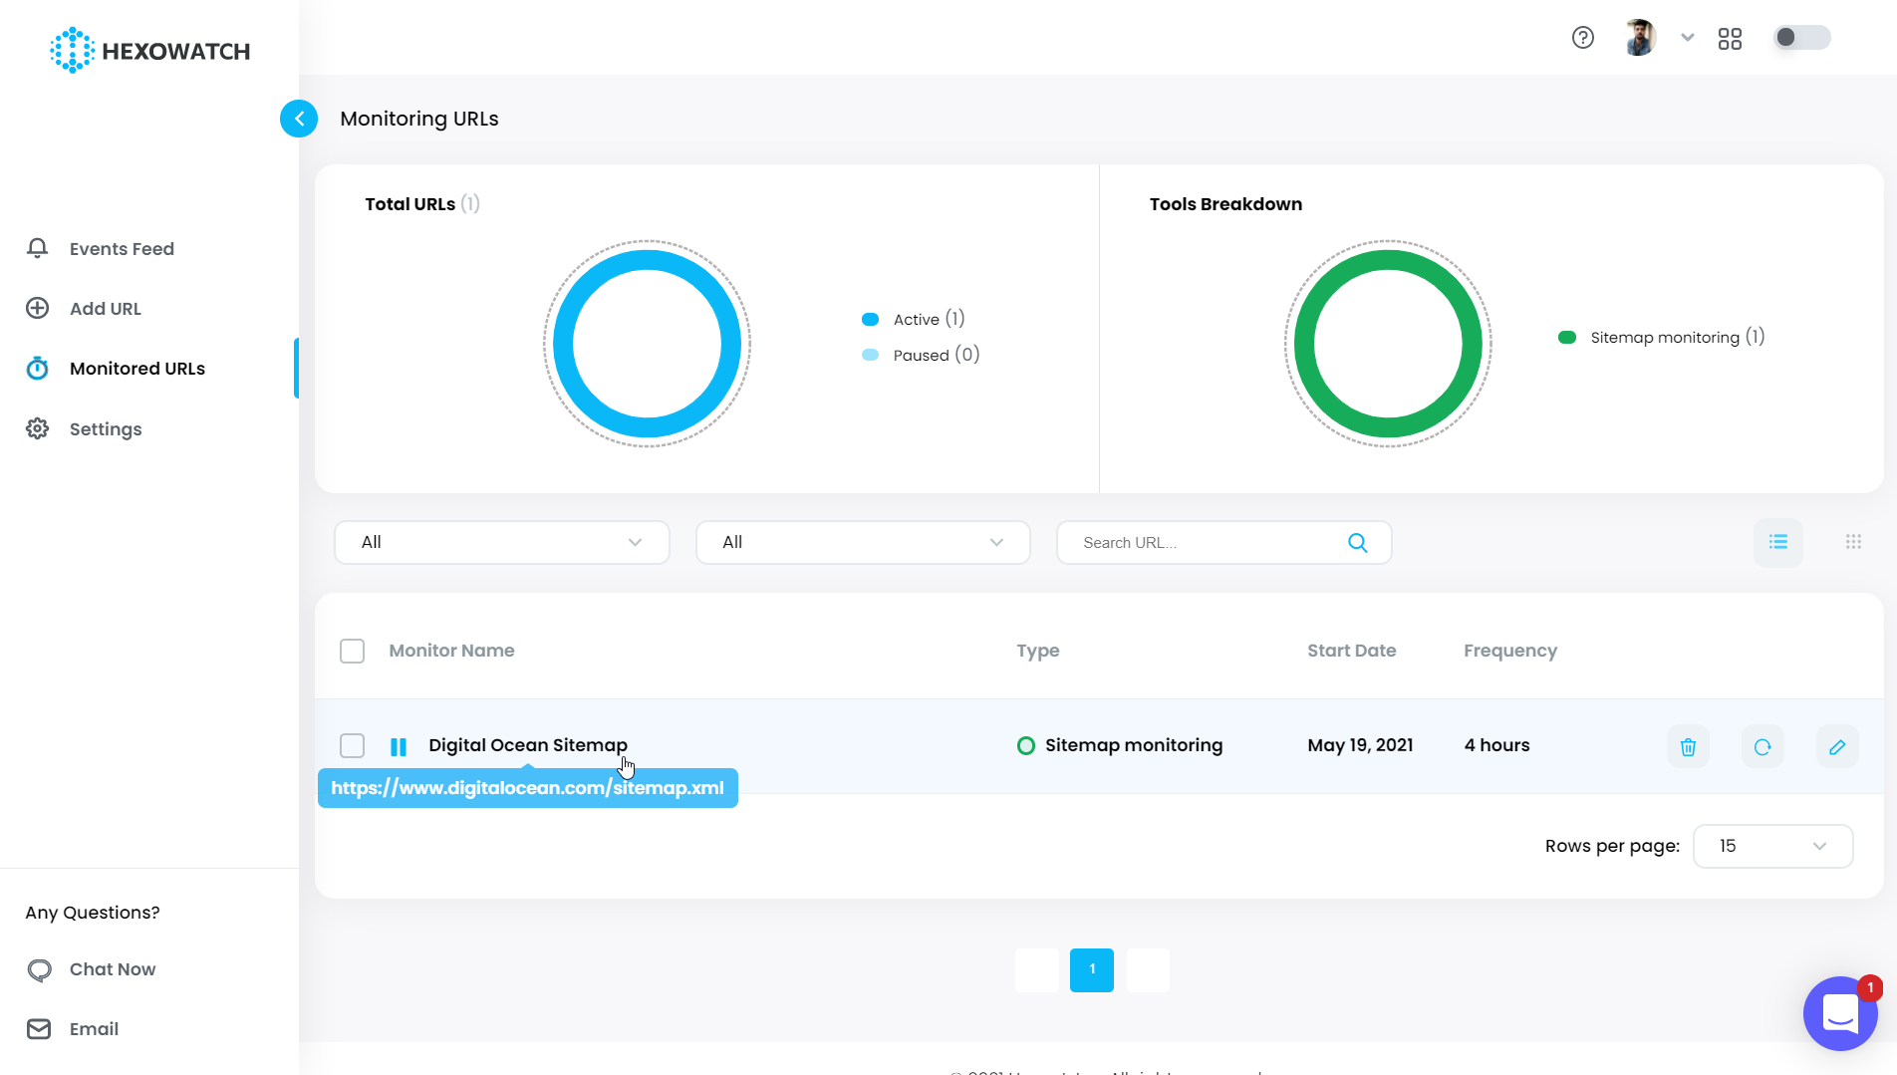Click the Email envelope icon

click(x=39, y=1029)
